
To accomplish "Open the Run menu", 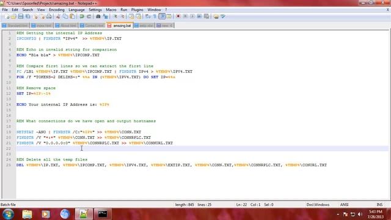I will [123, 10].
